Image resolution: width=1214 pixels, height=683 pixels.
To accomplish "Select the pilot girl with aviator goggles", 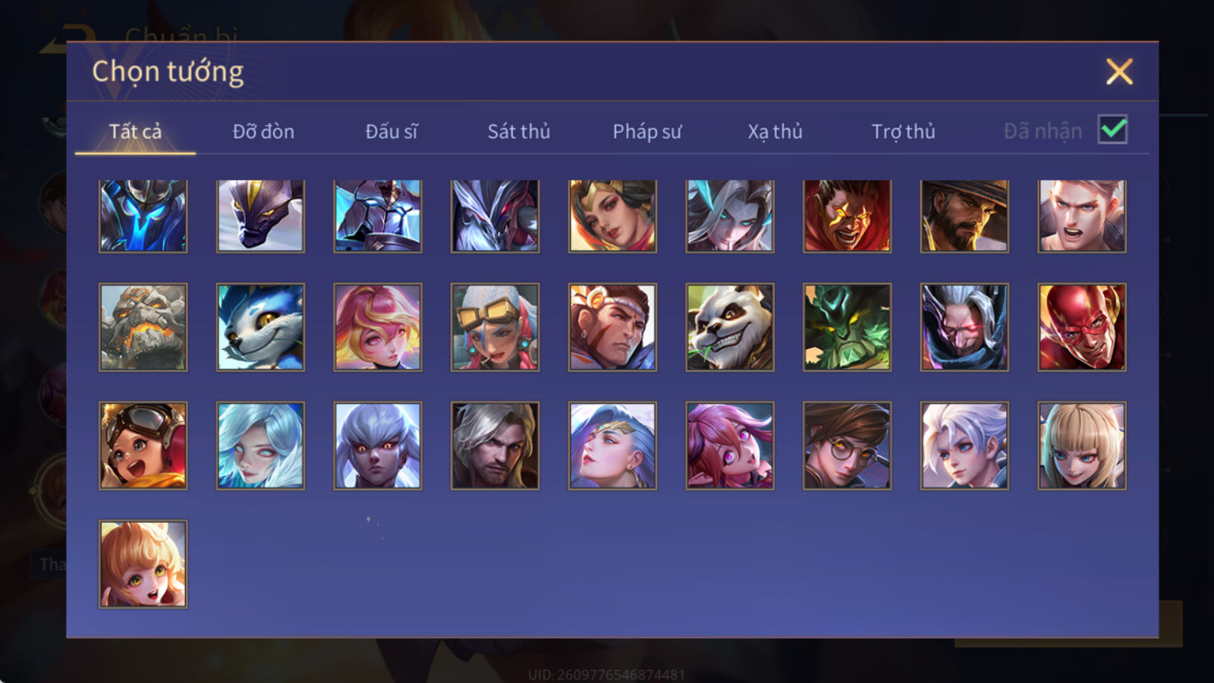I will pyautogui.click(x=143, y=445).
